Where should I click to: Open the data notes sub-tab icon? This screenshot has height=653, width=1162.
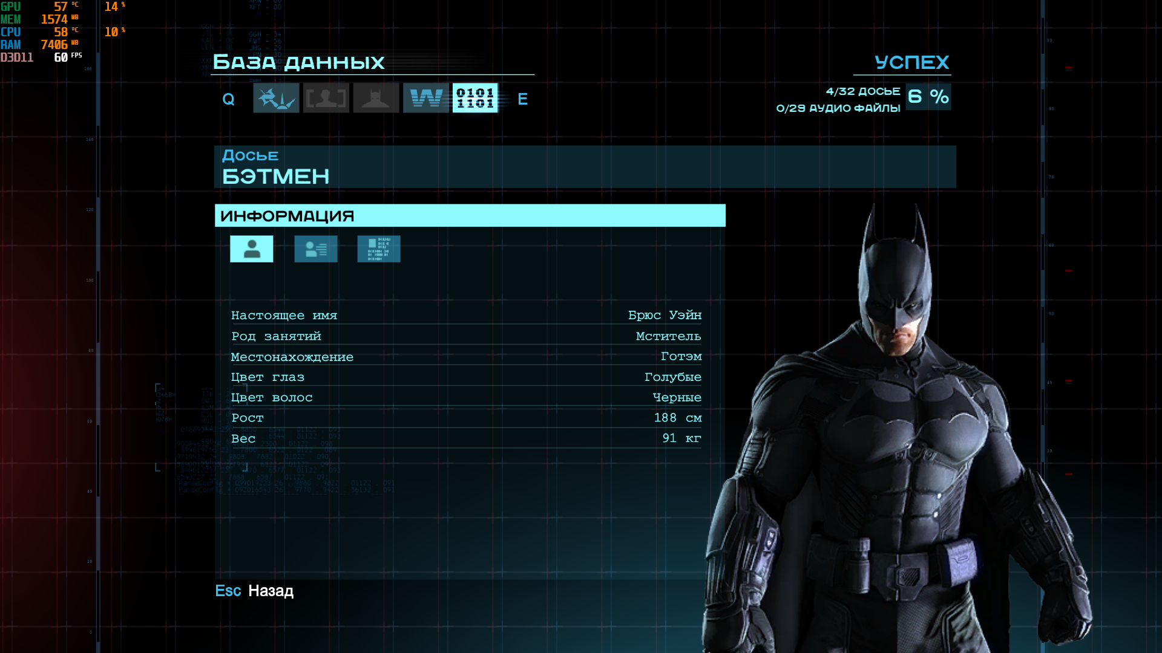tap(379, 249)
